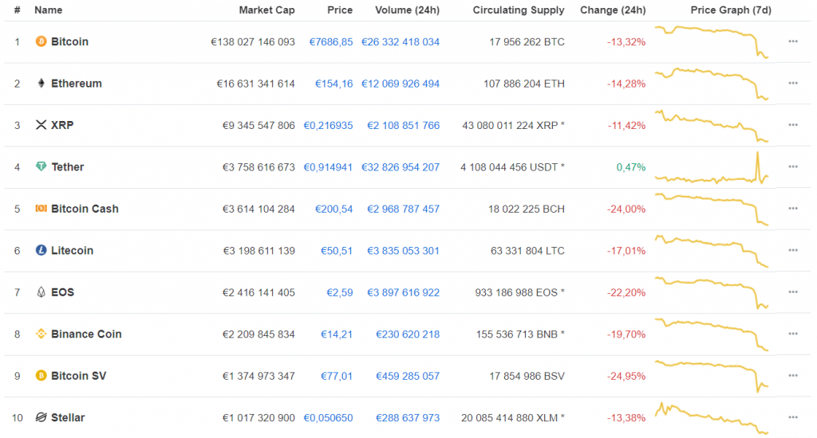Image resolution: width=817 pixels, height=438 pixels.
Task: Click the Litecoin blue logo icon
Action: (x=41, y=250)
